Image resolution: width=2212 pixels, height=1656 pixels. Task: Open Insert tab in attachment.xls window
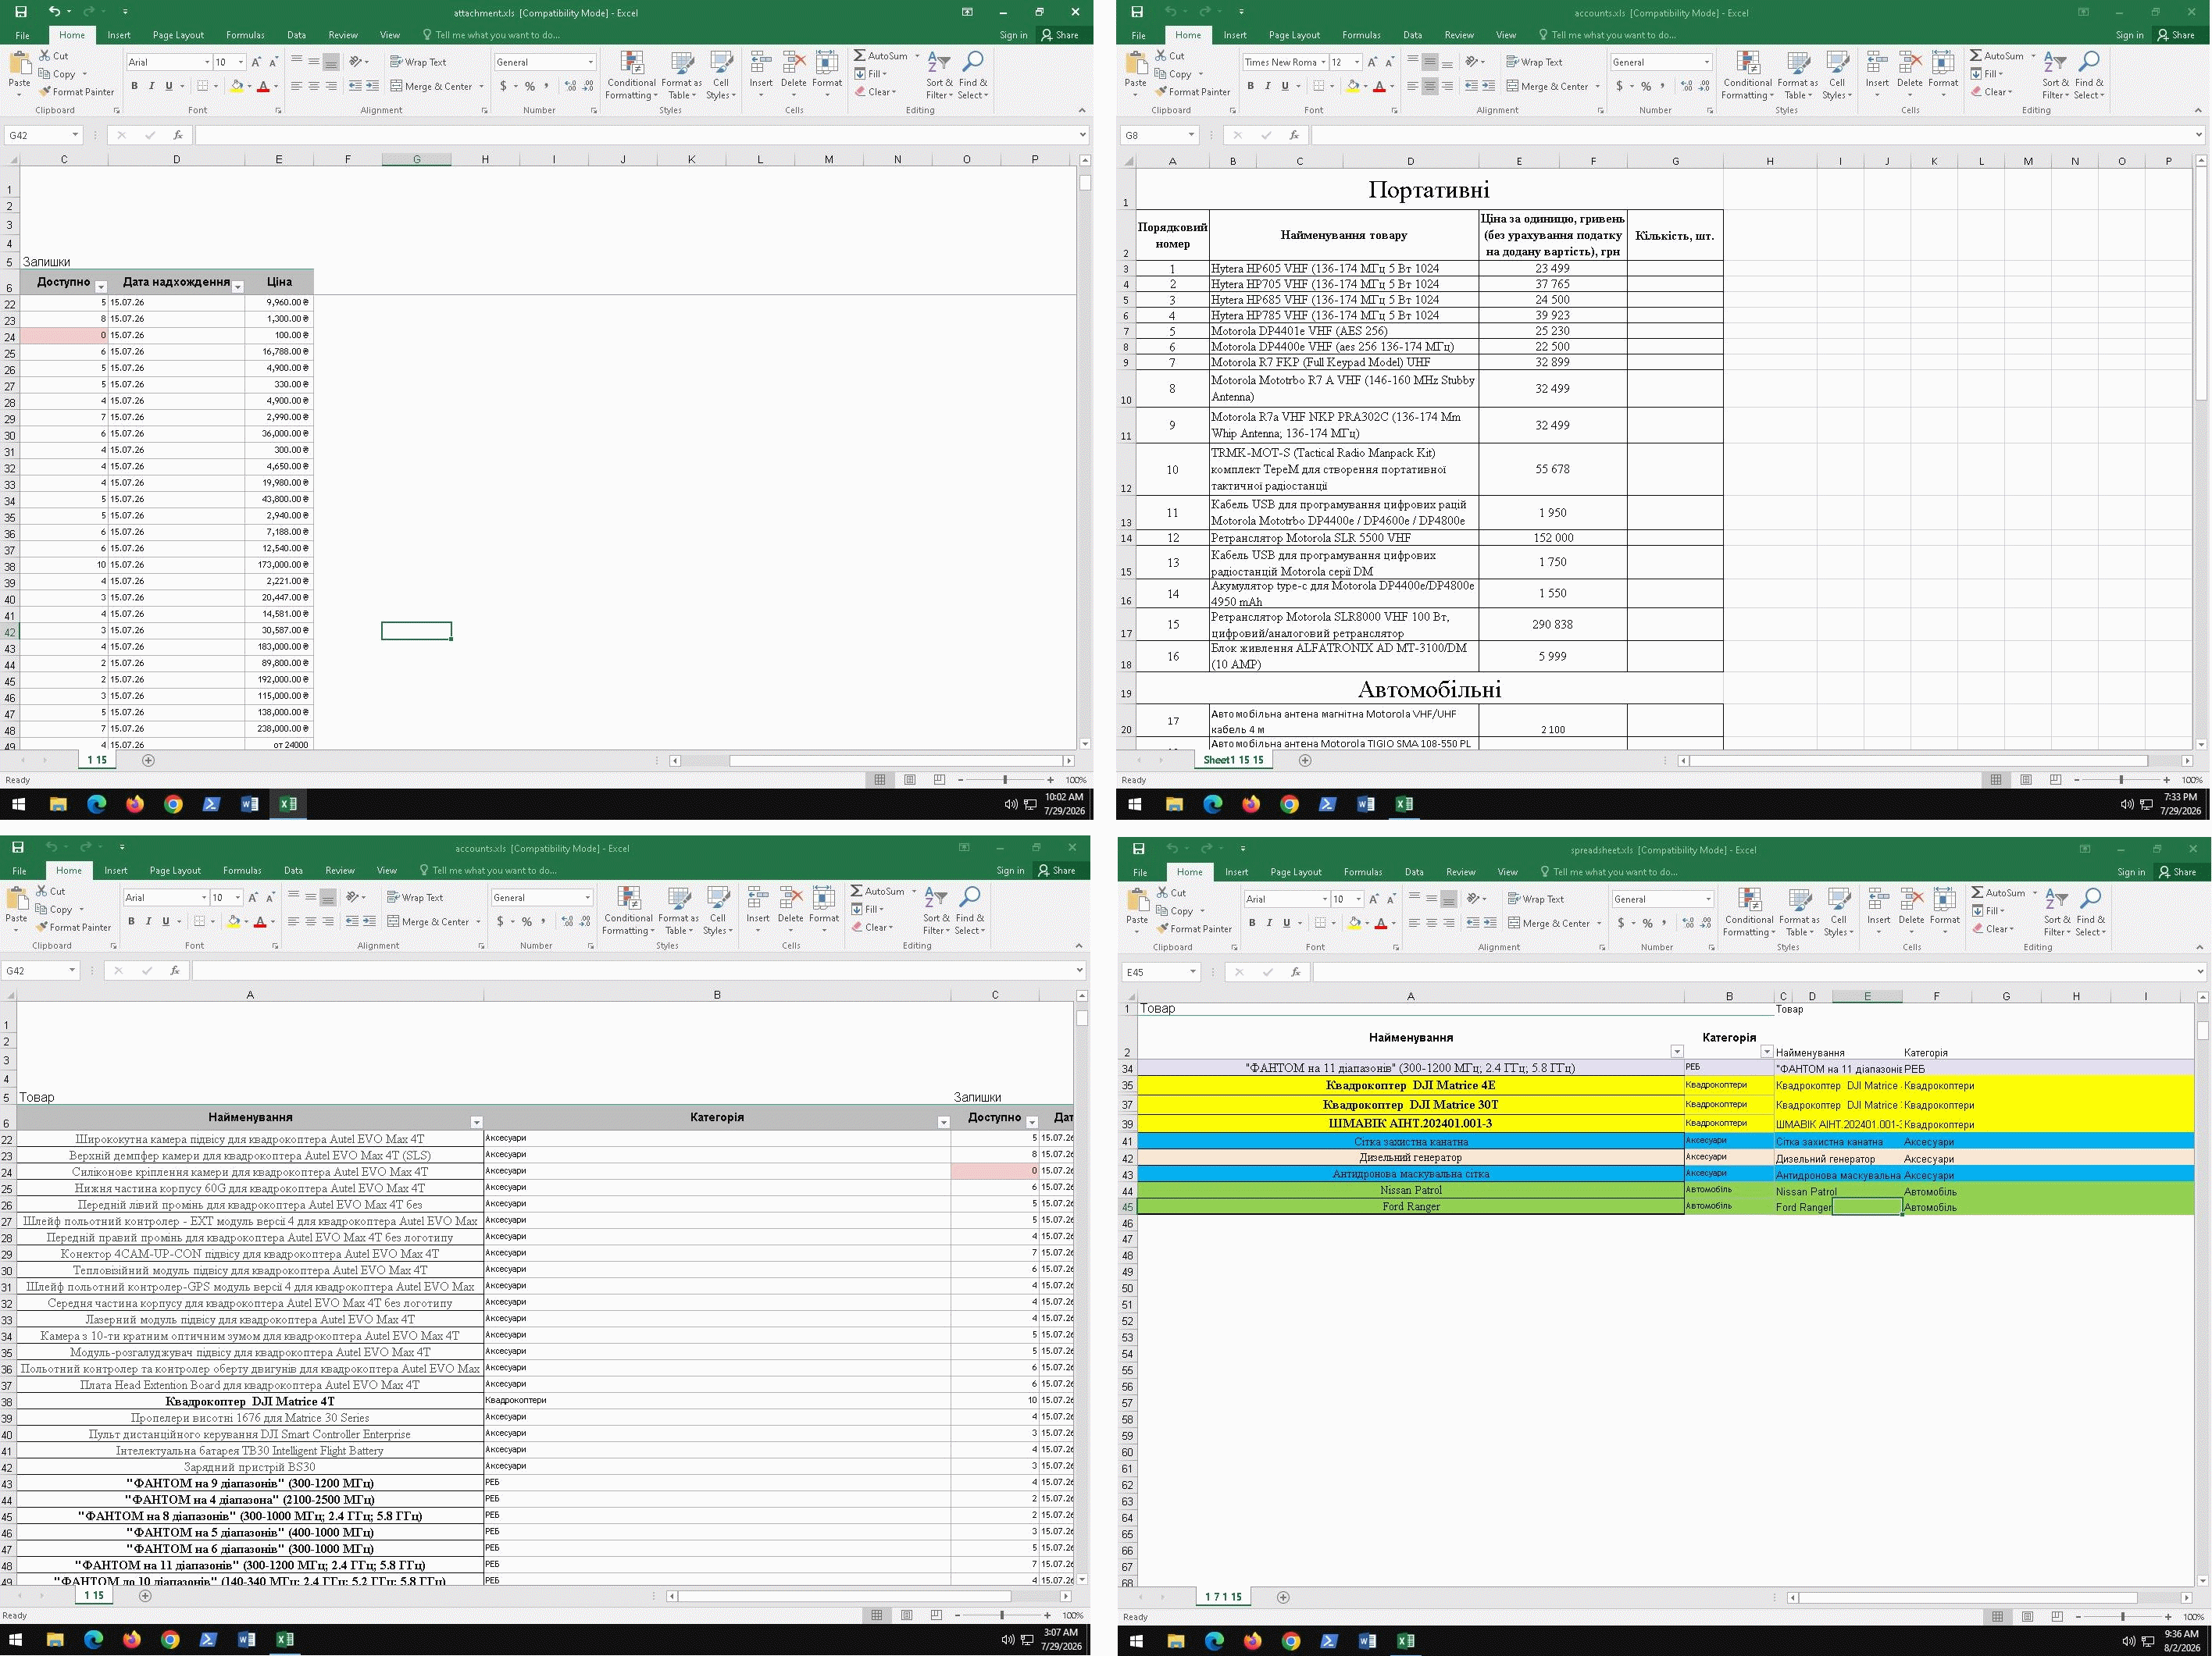[x=119, y=35]
